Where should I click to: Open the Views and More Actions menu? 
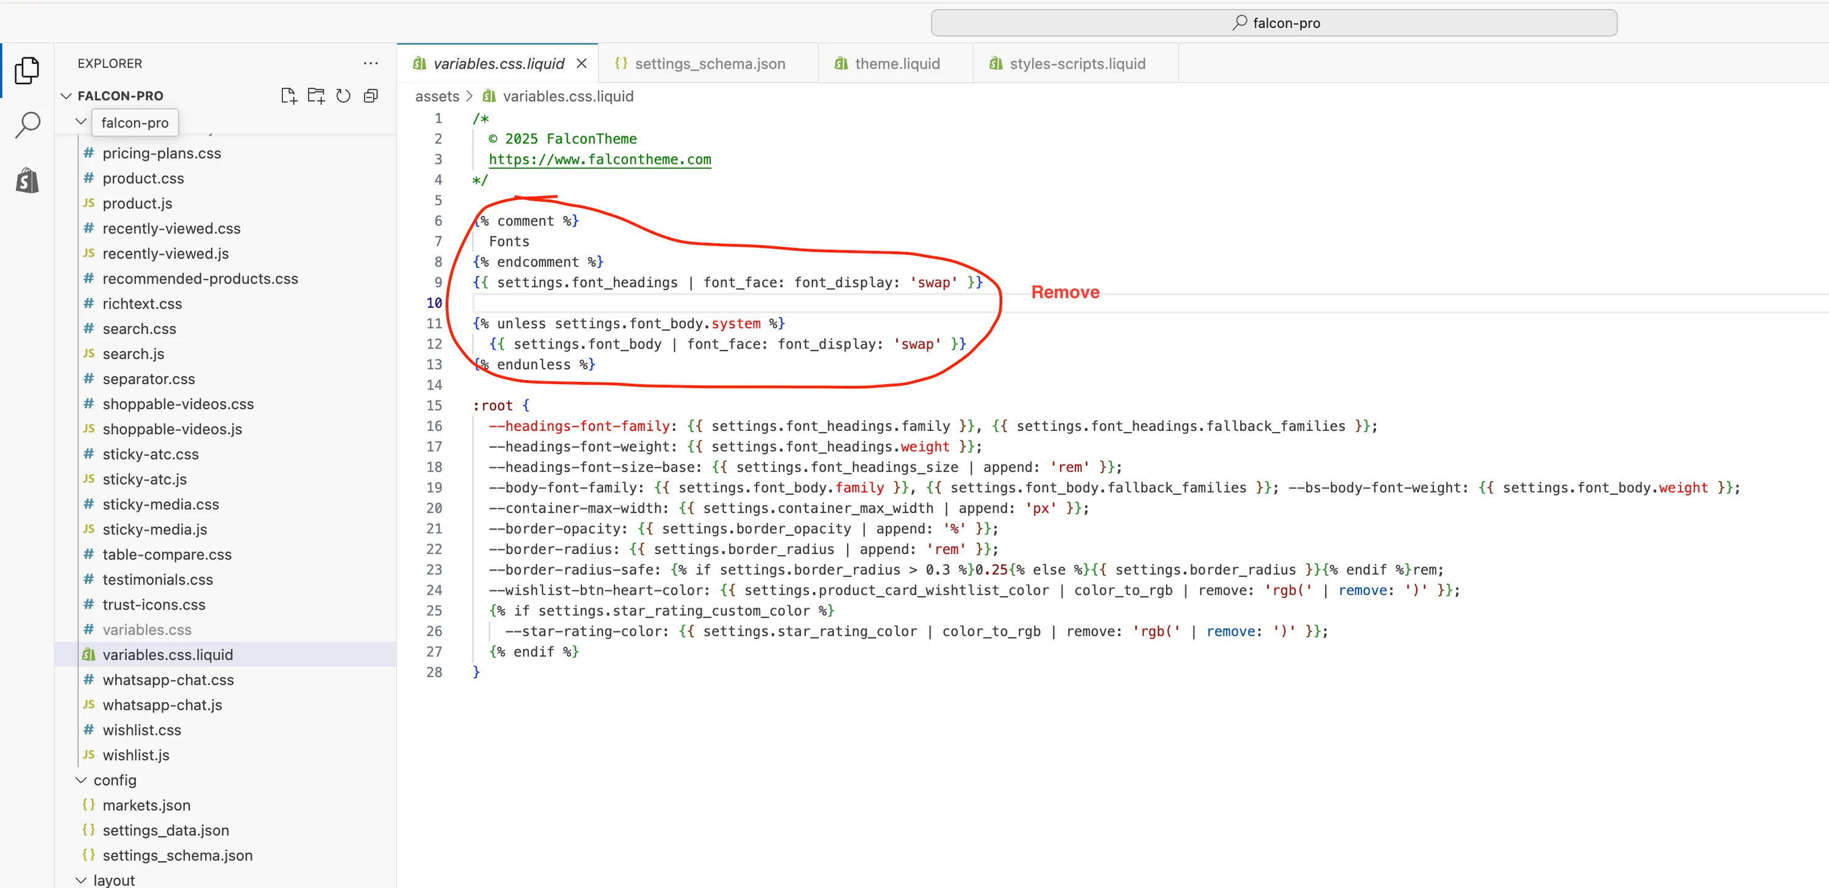(371, 63)
